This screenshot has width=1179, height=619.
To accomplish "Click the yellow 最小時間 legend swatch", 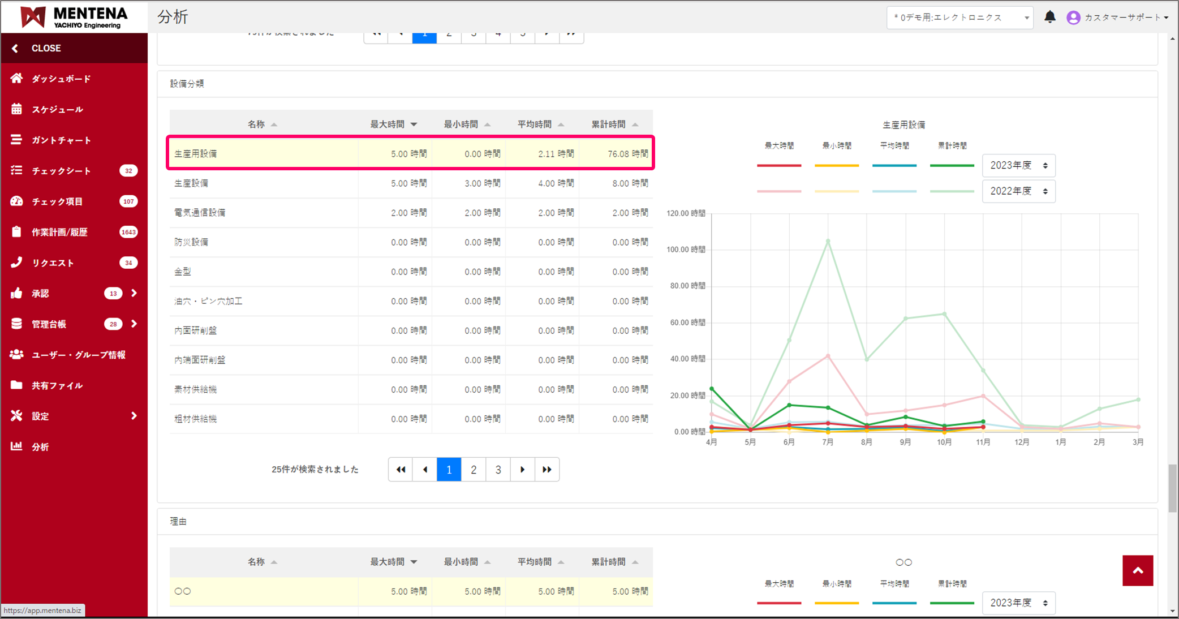I will point(836,165).
